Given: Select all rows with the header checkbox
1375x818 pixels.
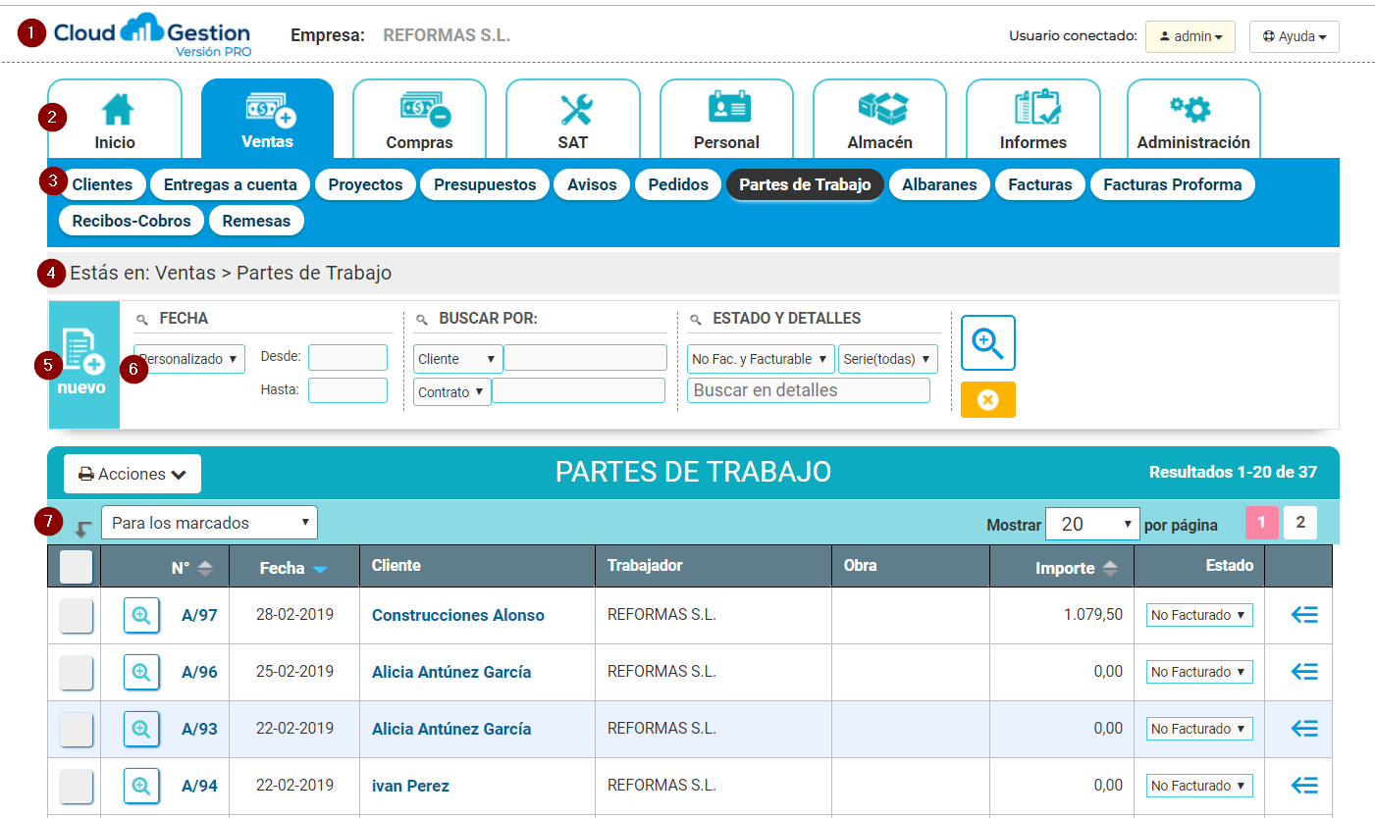Looking at the screenshot, I should point(76,566).
